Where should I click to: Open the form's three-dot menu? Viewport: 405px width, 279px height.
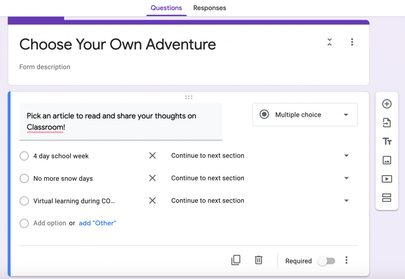point(352,42)
